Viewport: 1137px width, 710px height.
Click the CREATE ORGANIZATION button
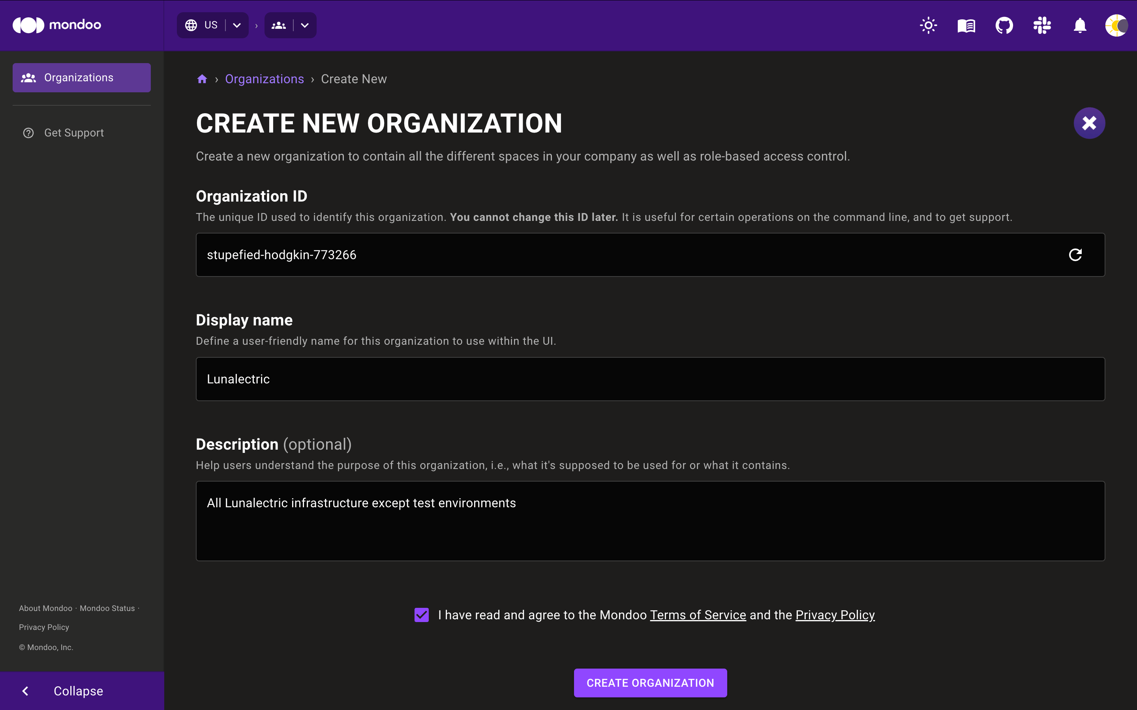(x=650, y=682)
